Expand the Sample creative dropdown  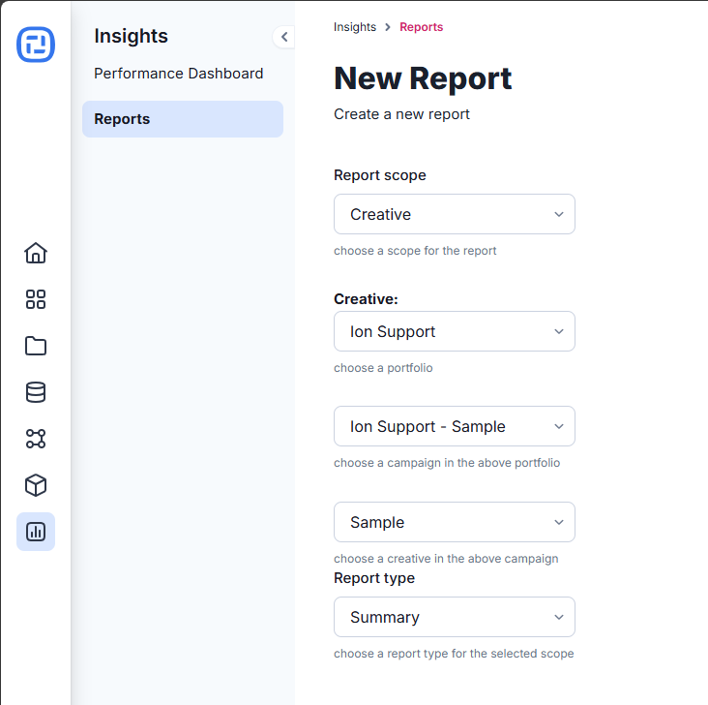click(x=455, y=522)
